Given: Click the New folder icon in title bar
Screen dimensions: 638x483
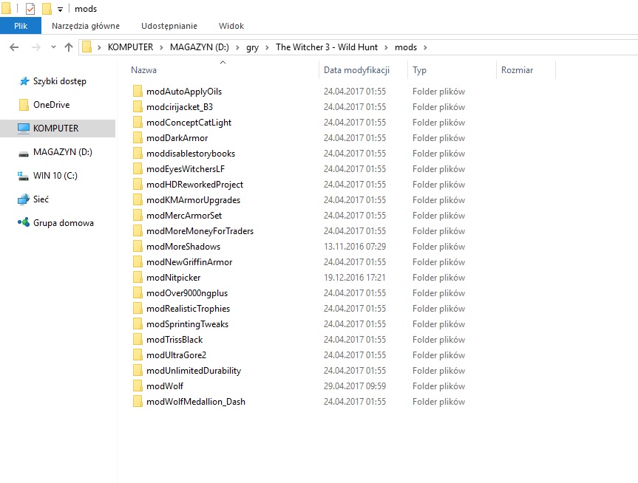Looking at the screenshot, I should pyautogui.click(x=47, y=9).
